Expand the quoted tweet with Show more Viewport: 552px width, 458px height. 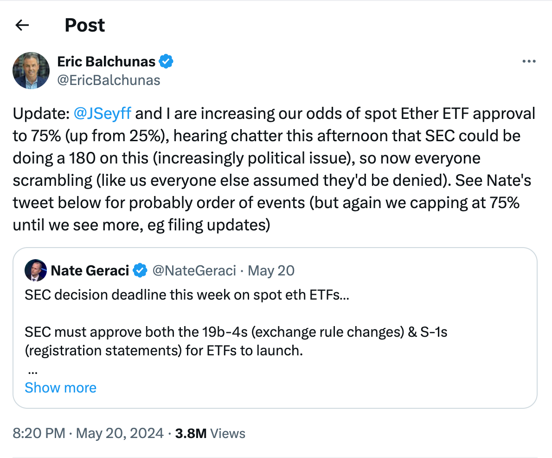click(x=60, y=387)
